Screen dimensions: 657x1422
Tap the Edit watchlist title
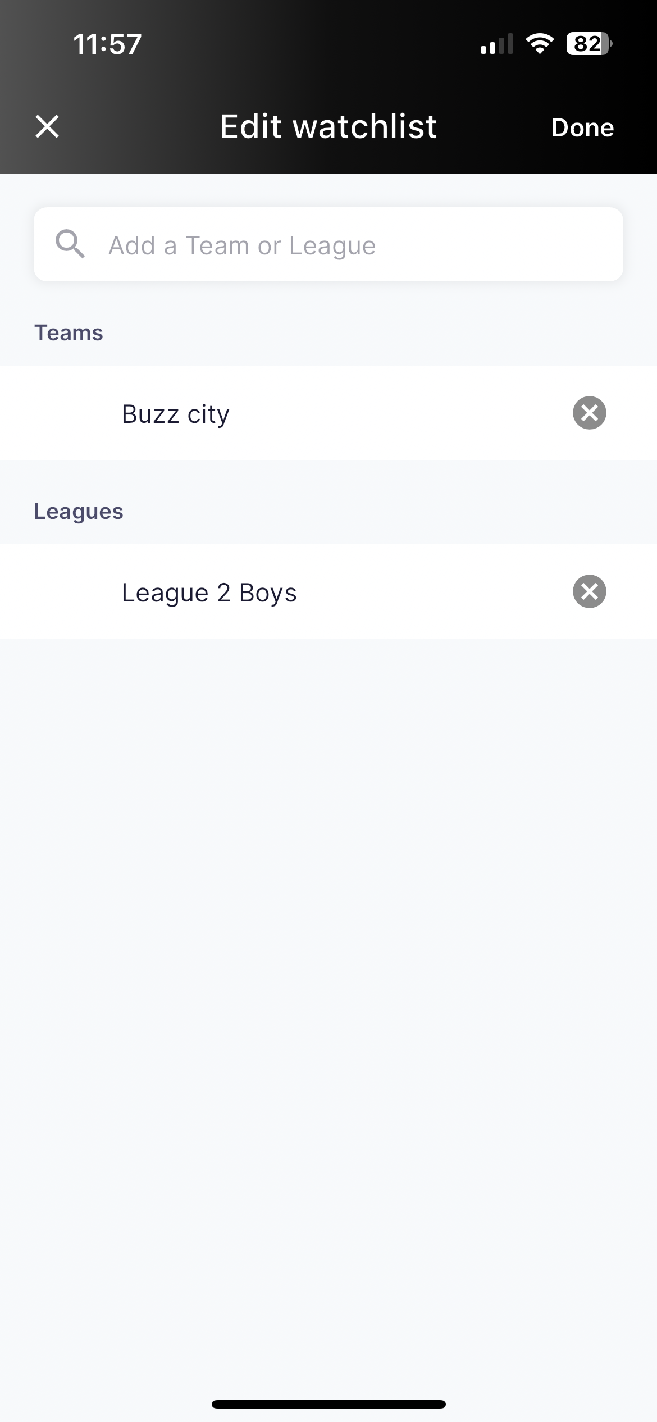tap(328, 126)
